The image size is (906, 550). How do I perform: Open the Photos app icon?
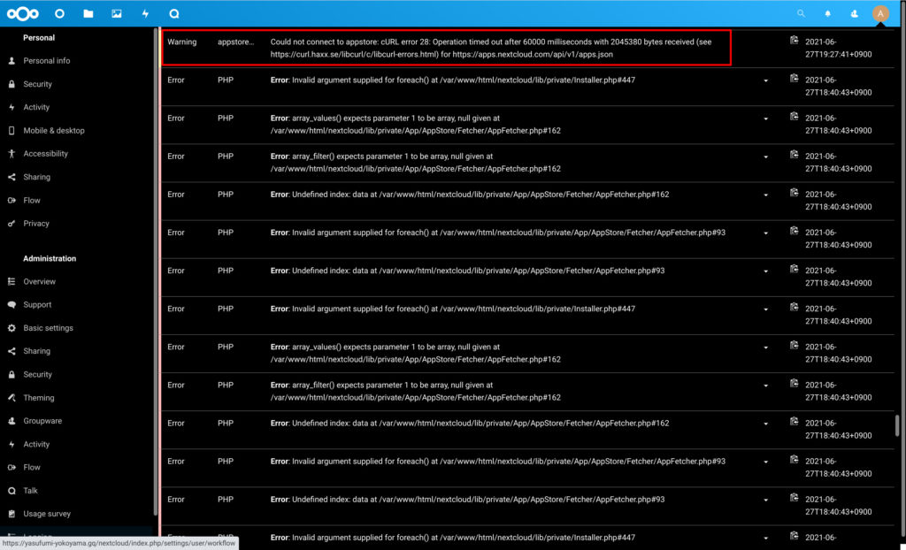coord(117,13)
